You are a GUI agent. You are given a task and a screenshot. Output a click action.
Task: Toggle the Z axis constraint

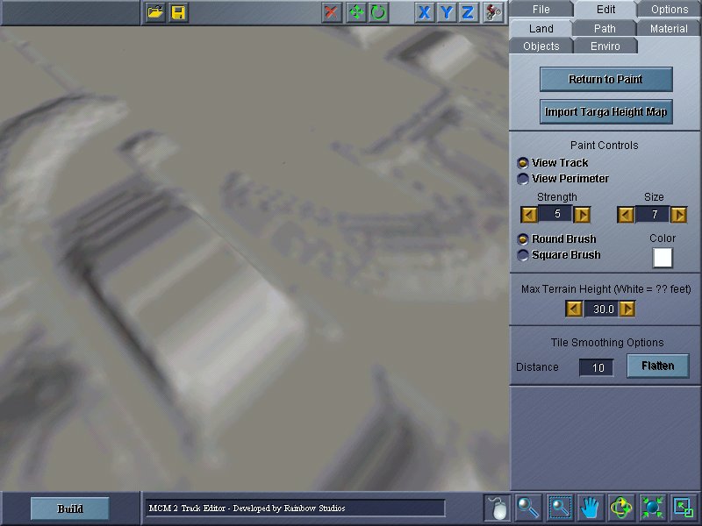(468, 12)
